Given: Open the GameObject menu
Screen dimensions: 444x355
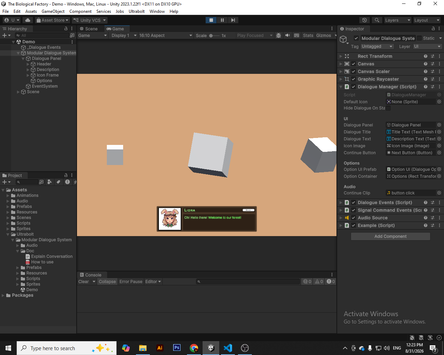Looking at the screenshot, I should tap(53, 11).
